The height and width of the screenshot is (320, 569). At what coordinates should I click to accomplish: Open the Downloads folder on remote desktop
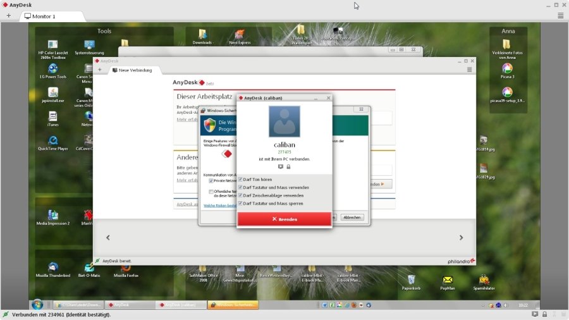(x=202, y=37)
